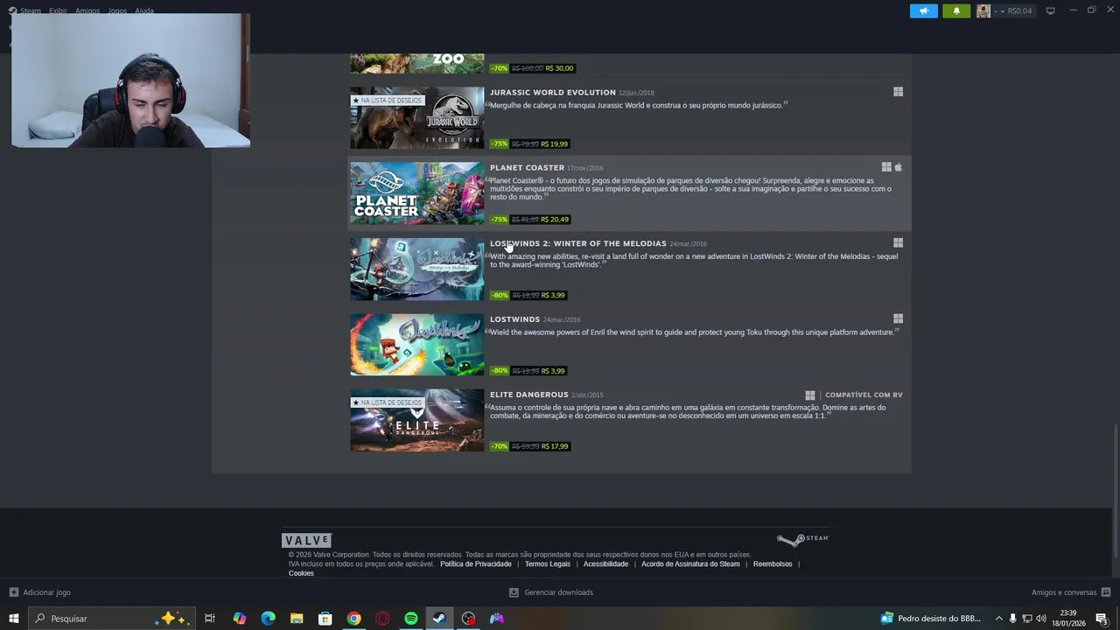Click the Windows platform icon on the LostWinds row
The height and width of the screenshot is (630, 1120).
[x=898, y=319]
